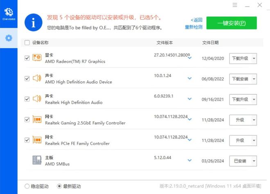
Task: Open 升级 dropdown arrow for Realtek PCIe FE Controller
Action: (254, 140)
